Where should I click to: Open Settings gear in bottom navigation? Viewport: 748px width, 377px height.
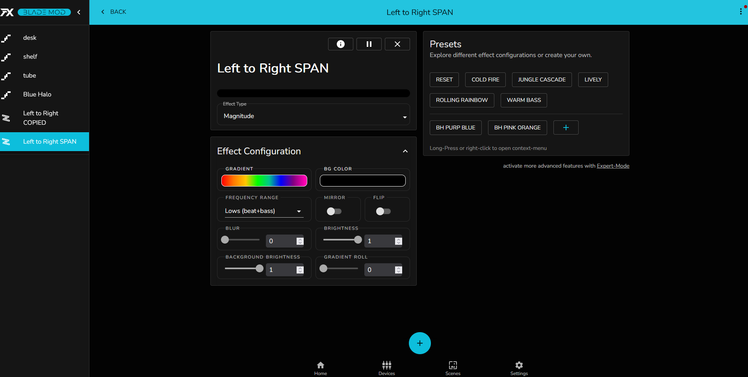pos(519,368)
